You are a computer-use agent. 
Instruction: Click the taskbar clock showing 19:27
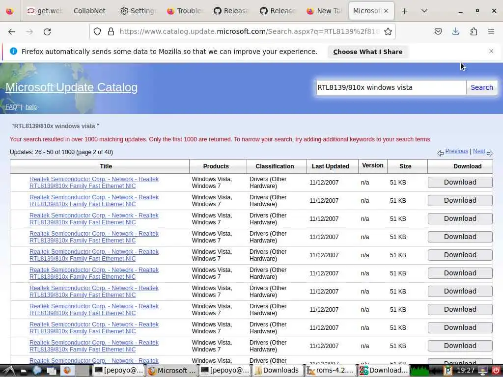pyautogui.click(x=465, y=371)
